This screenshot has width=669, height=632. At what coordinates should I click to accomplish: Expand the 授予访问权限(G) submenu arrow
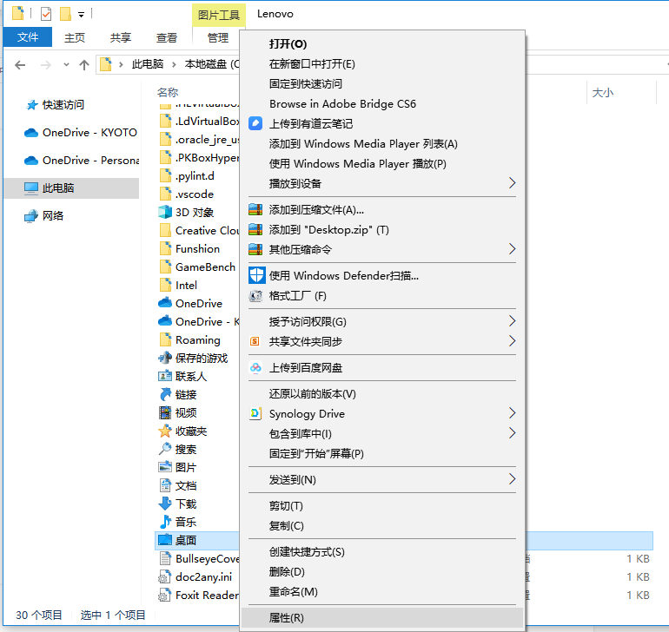tap(512, 321)
